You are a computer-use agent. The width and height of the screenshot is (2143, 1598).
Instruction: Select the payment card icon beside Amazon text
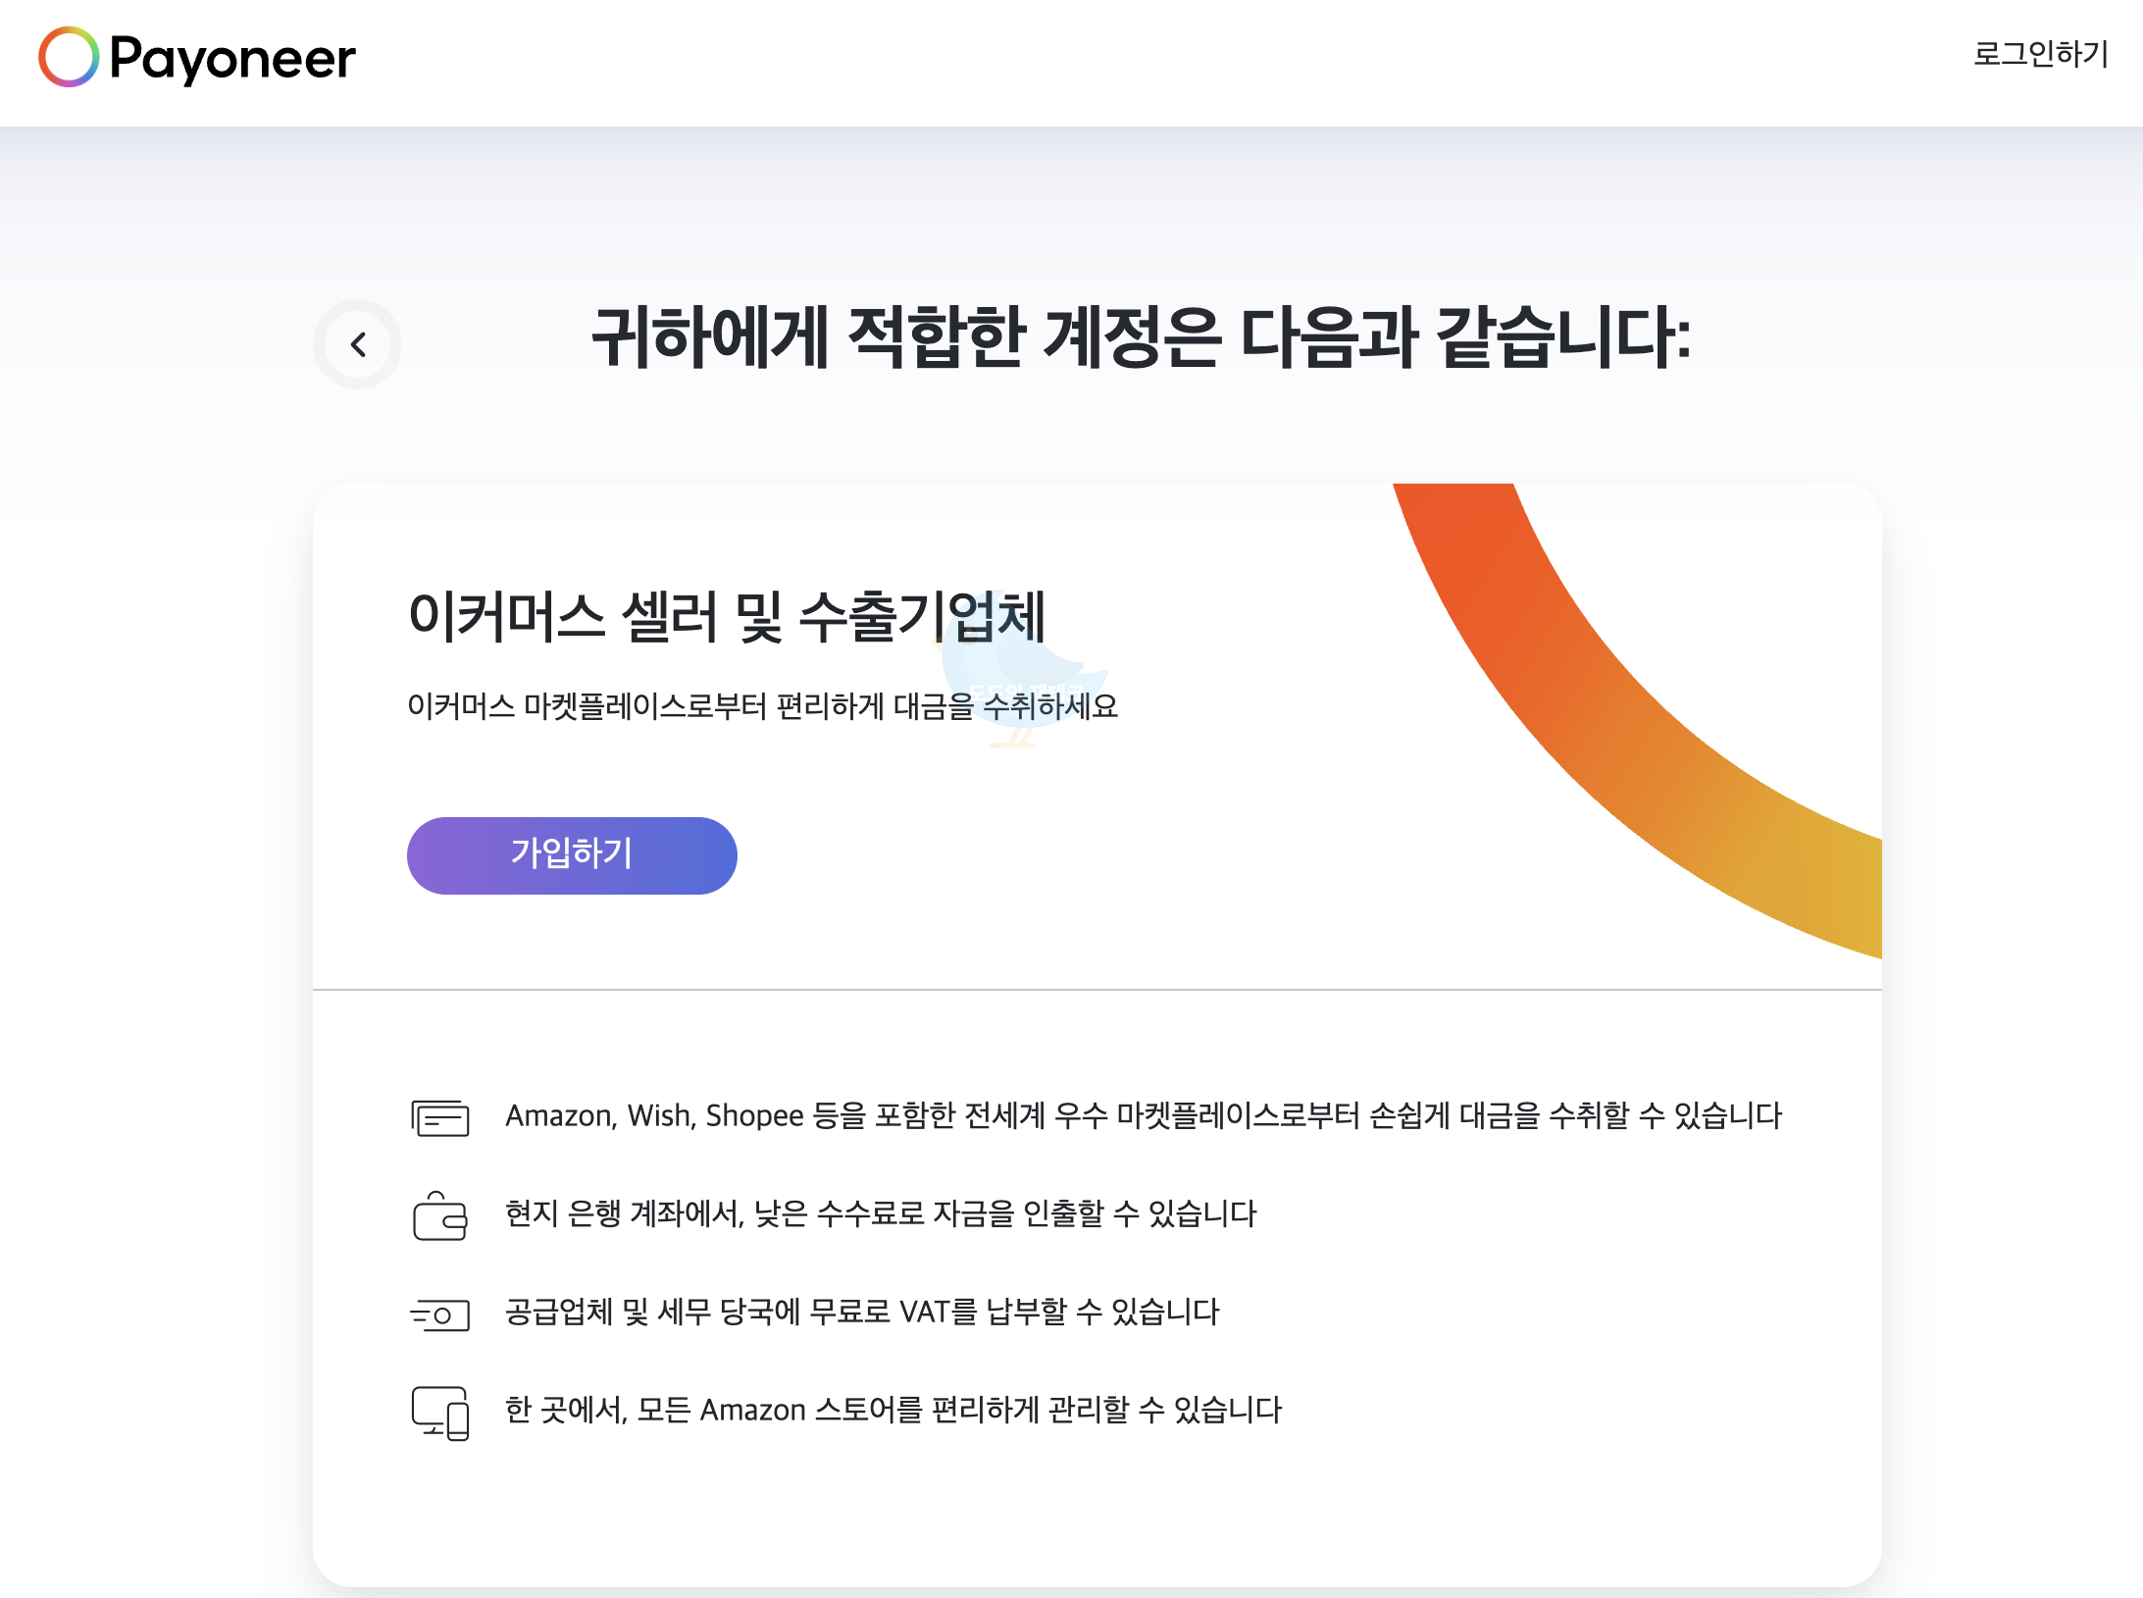point(440,1116)
